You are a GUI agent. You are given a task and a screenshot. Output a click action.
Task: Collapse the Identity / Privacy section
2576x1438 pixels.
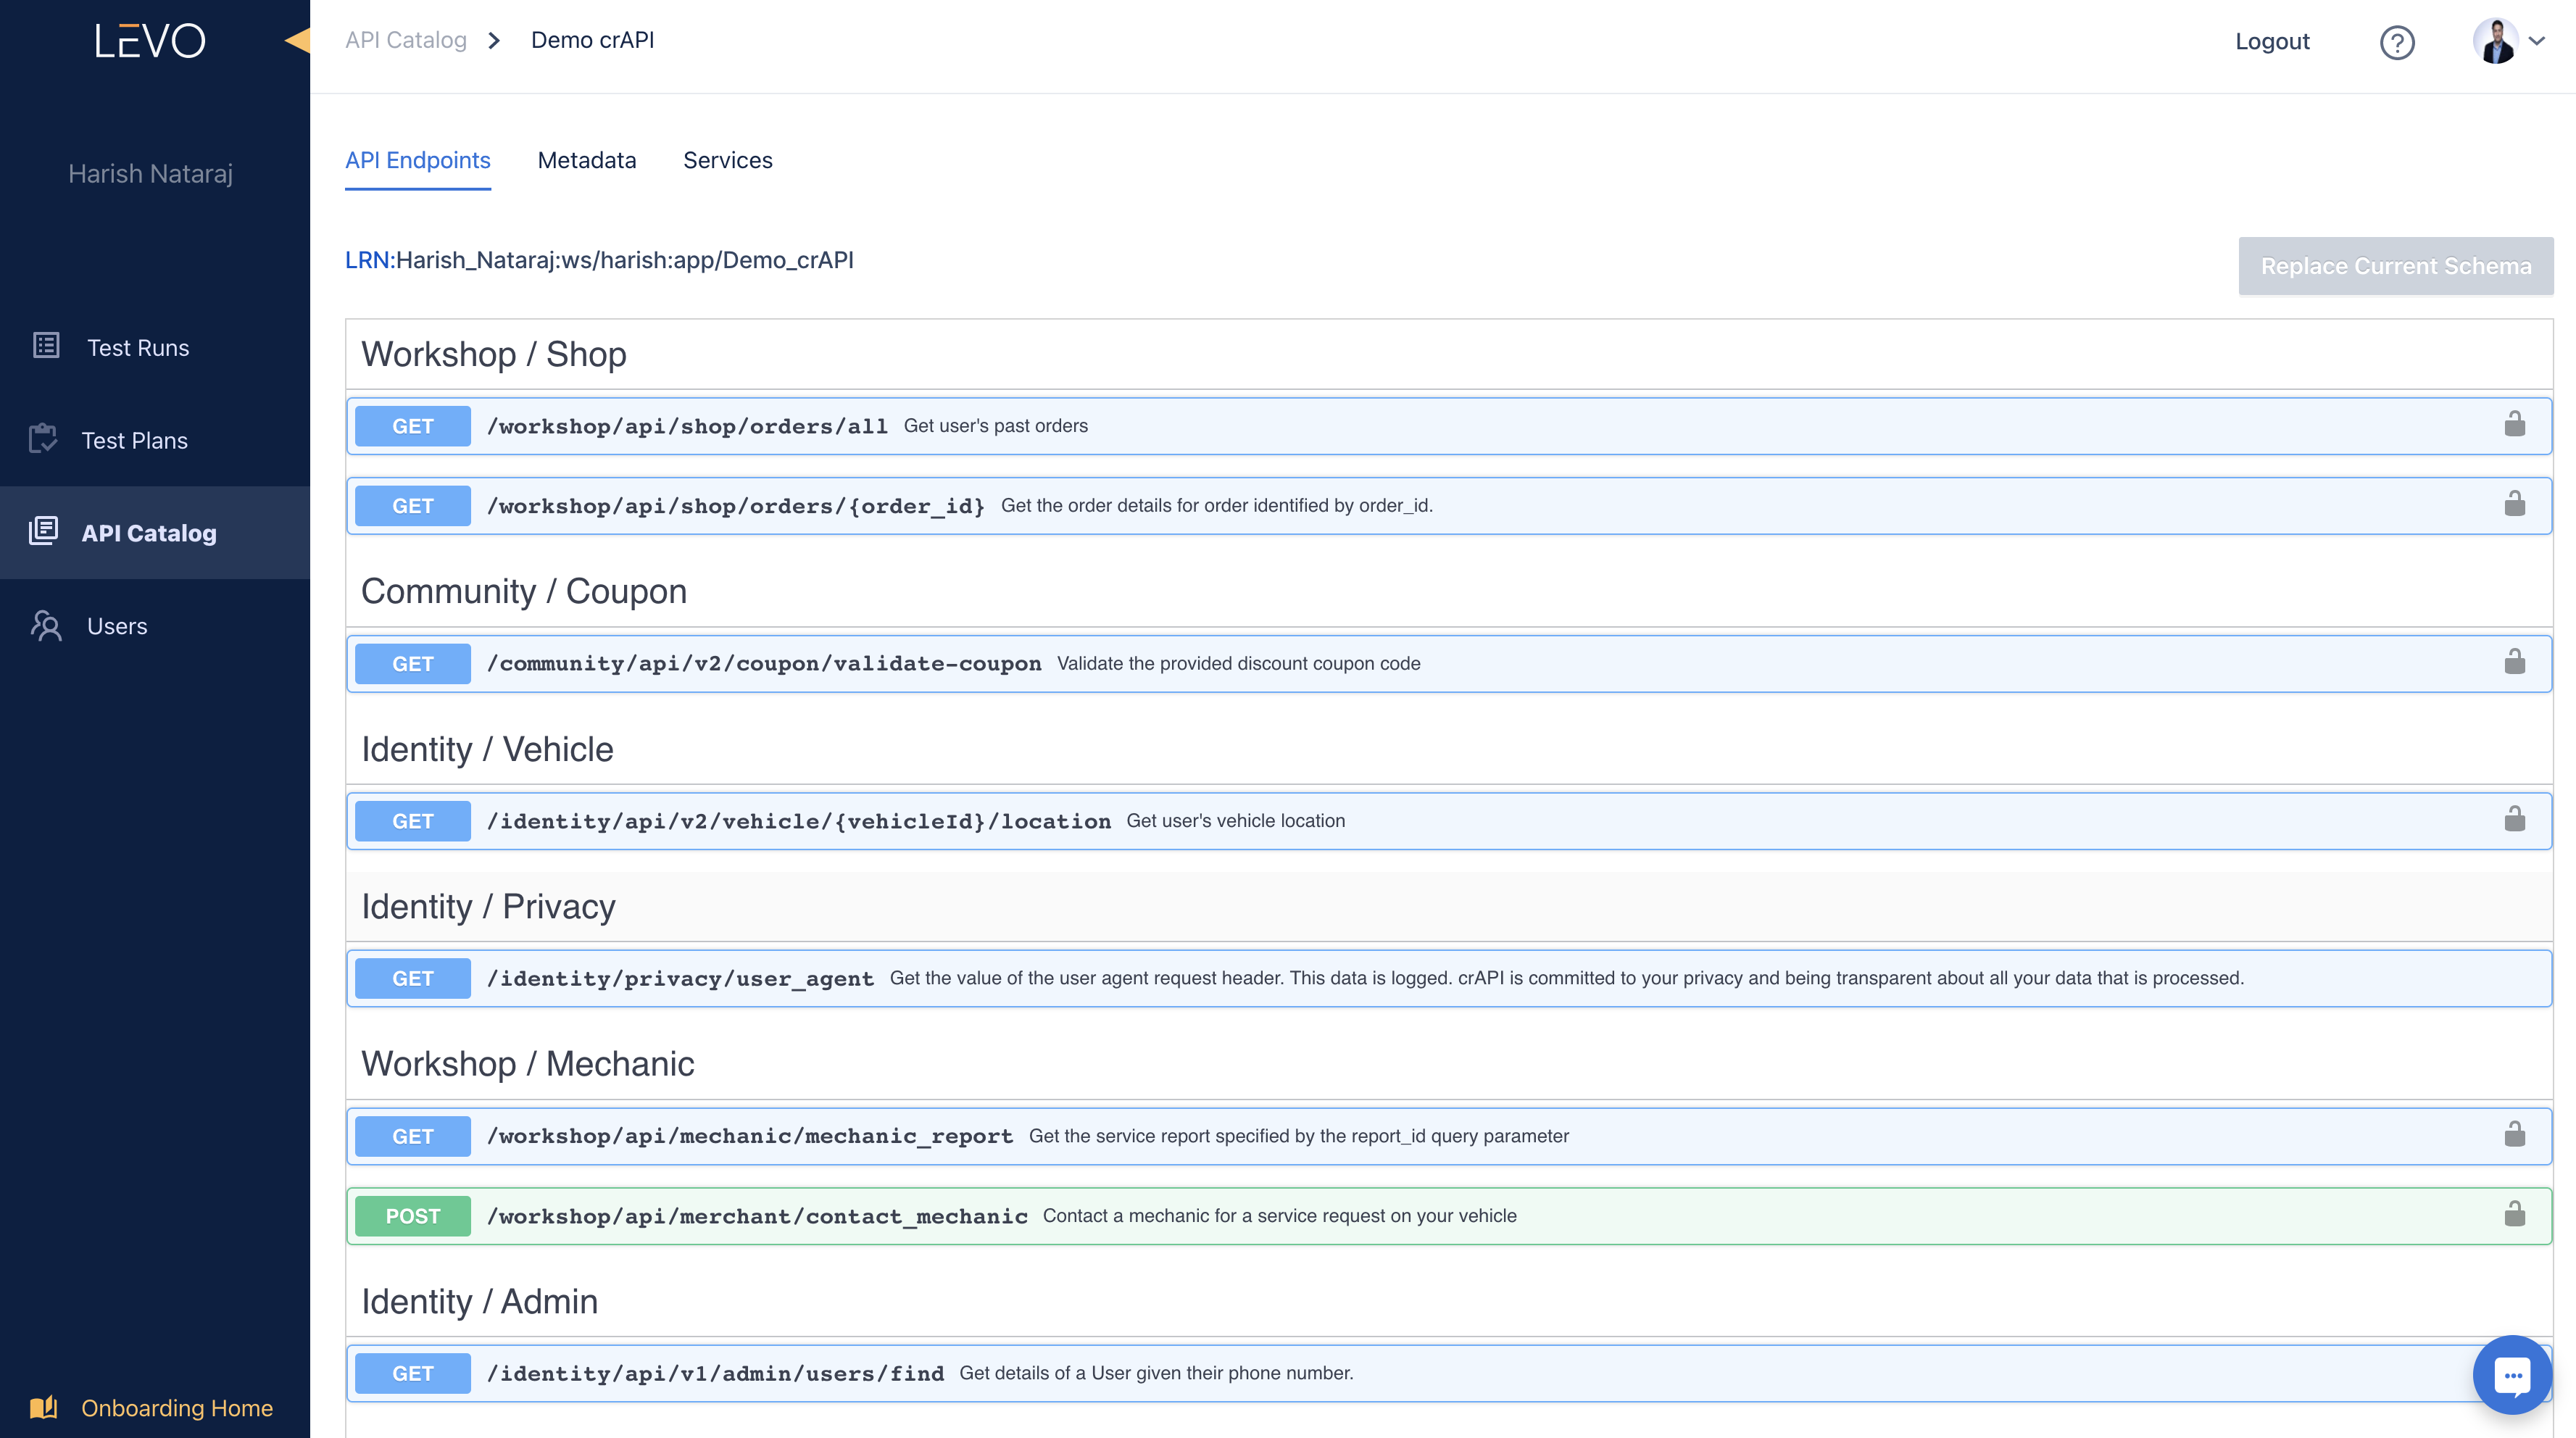[1449, 907]
